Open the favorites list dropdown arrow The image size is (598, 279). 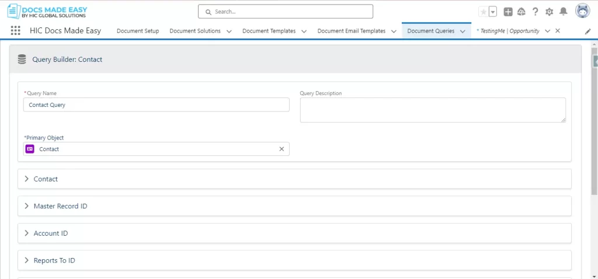click(493, 12)
